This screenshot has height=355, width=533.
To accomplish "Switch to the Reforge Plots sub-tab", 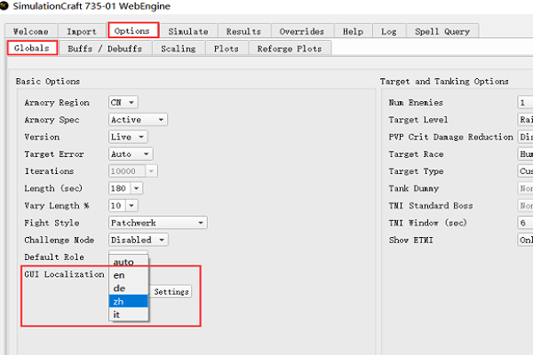I will click(290, 49).
